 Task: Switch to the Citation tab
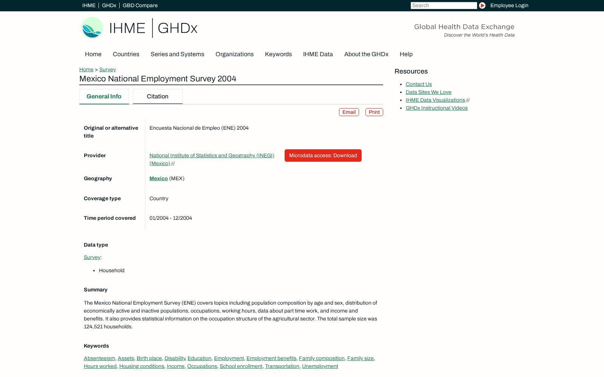[158, 97]
